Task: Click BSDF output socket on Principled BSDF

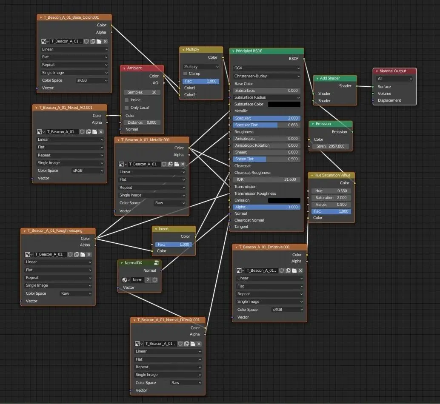Action: pos(304,59)
